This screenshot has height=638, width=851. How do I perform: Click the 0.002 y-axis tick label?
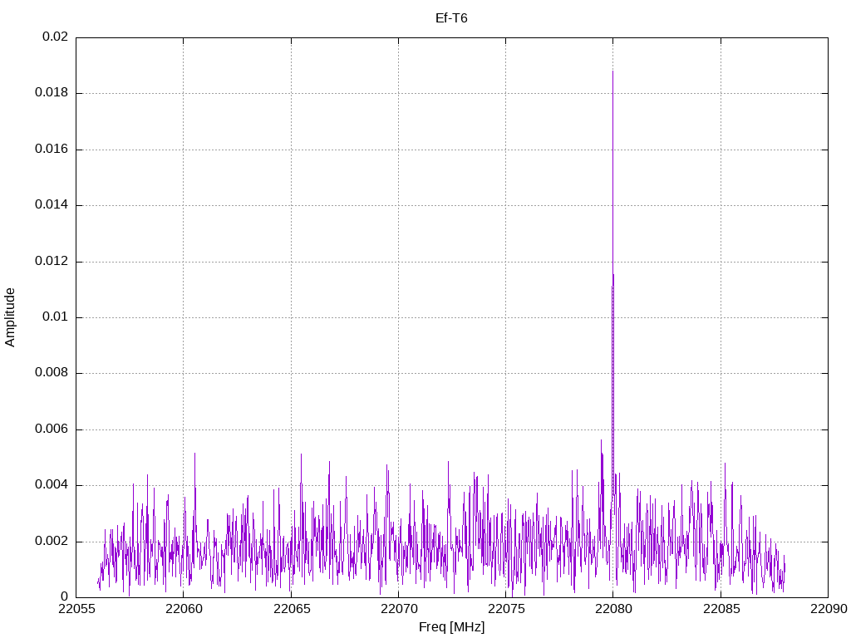51,542
